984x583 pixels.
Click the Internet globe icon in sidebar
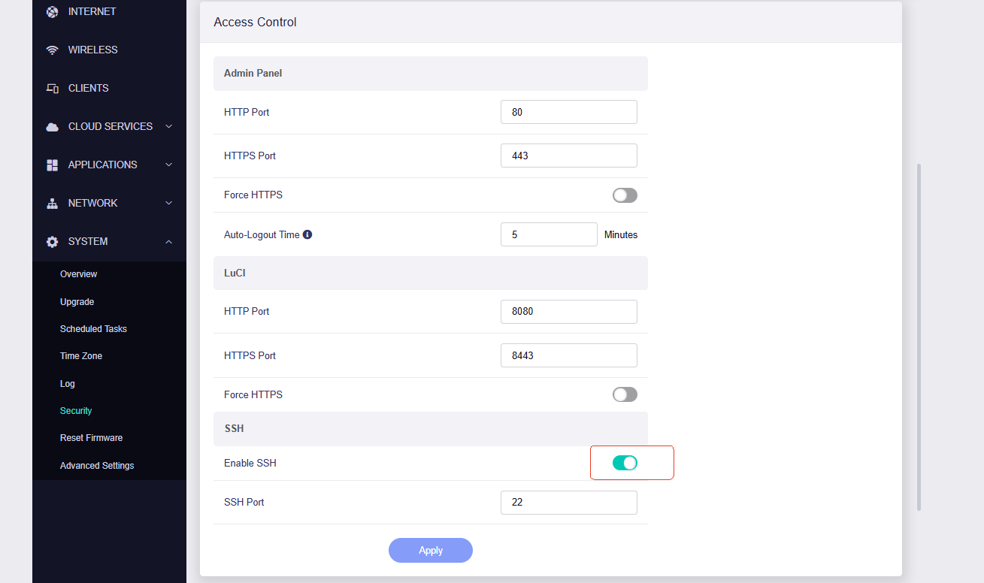(x=52, y=12)
